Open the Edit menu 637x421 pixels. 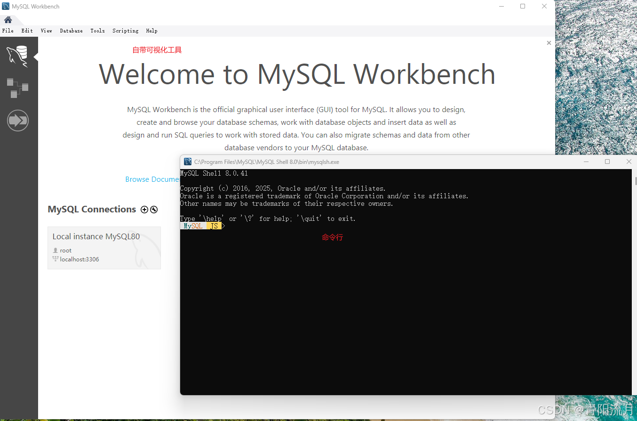click(x=27, y=31)
